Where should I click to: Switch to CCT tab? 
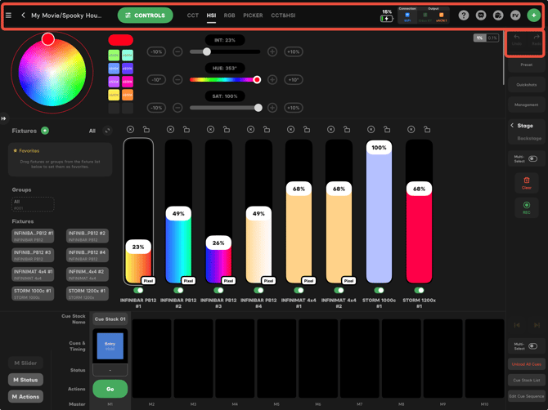pos(192,16)
